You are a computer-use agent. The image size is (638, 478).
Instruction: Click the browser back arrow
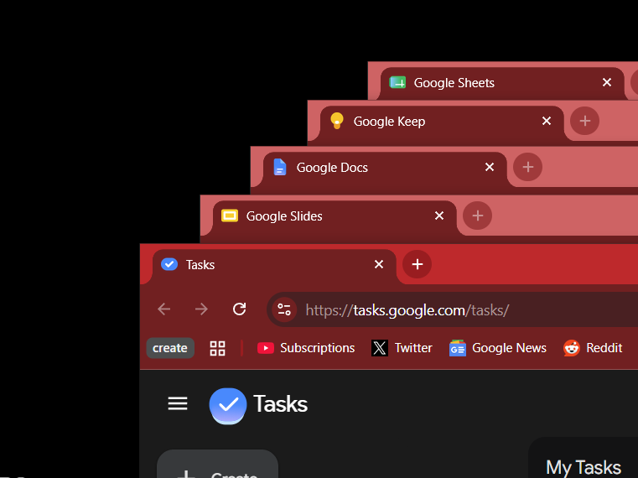click(x=164, y=309)
